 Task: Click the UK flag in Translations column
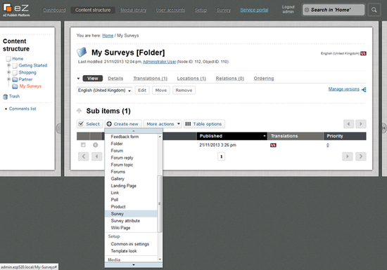point(273,145)
